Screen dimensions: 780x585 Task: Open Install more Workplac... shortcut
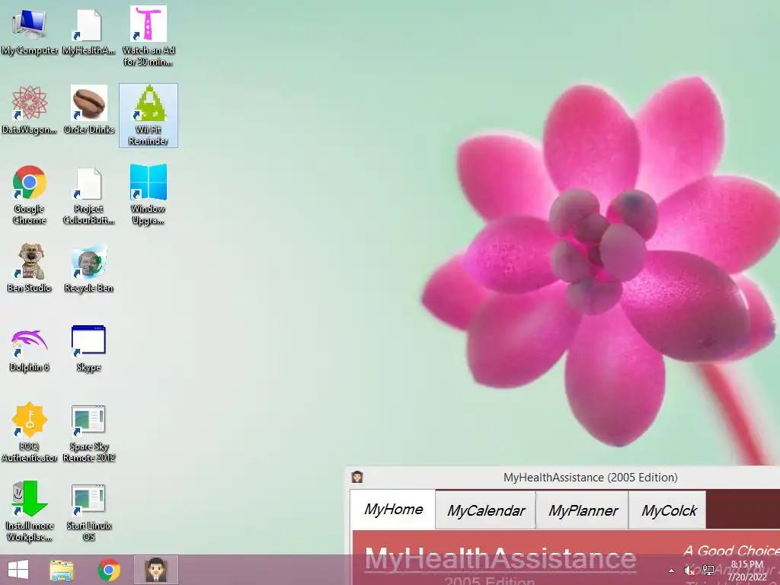(x=30, y=511)
